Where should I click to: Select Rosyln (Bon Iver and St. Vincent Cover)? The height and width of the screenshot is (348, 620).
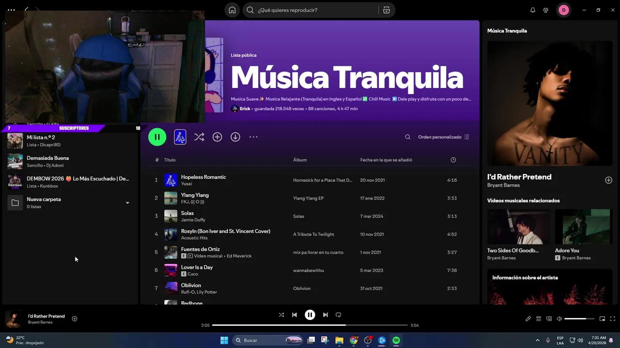click(226, 231)
